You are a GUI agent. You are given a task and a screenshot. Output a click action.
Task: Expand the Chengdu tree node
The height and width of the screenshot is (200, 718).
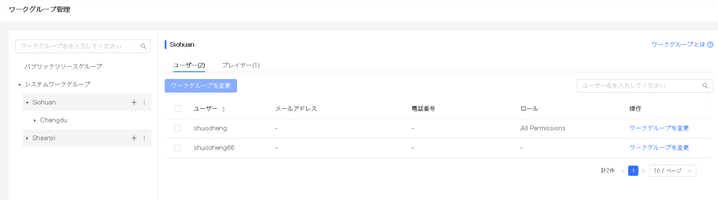[35, 121]
